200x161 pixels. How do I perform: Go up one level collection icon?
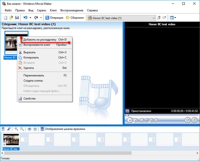[159, 18]
